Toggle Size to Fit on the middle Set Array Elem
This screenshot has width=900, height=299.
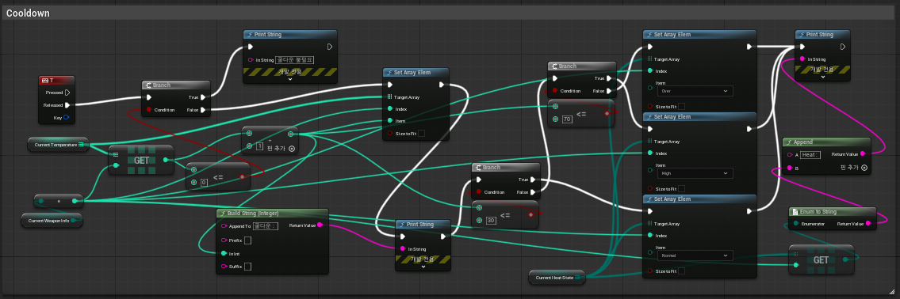[421, 134]
